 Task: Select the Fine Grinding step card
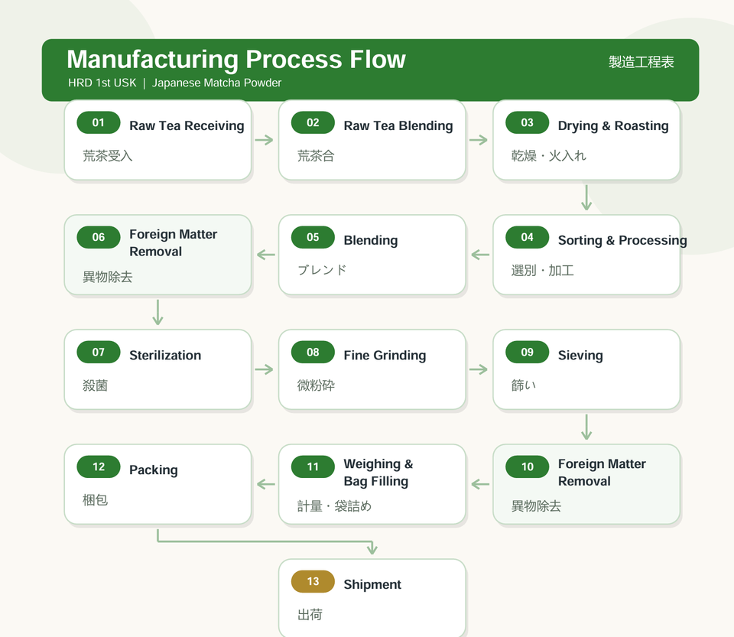(x=372, y=369)
